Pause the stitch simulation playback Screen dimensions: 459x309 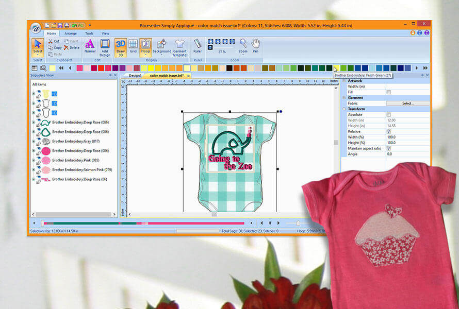coord(270,223)
